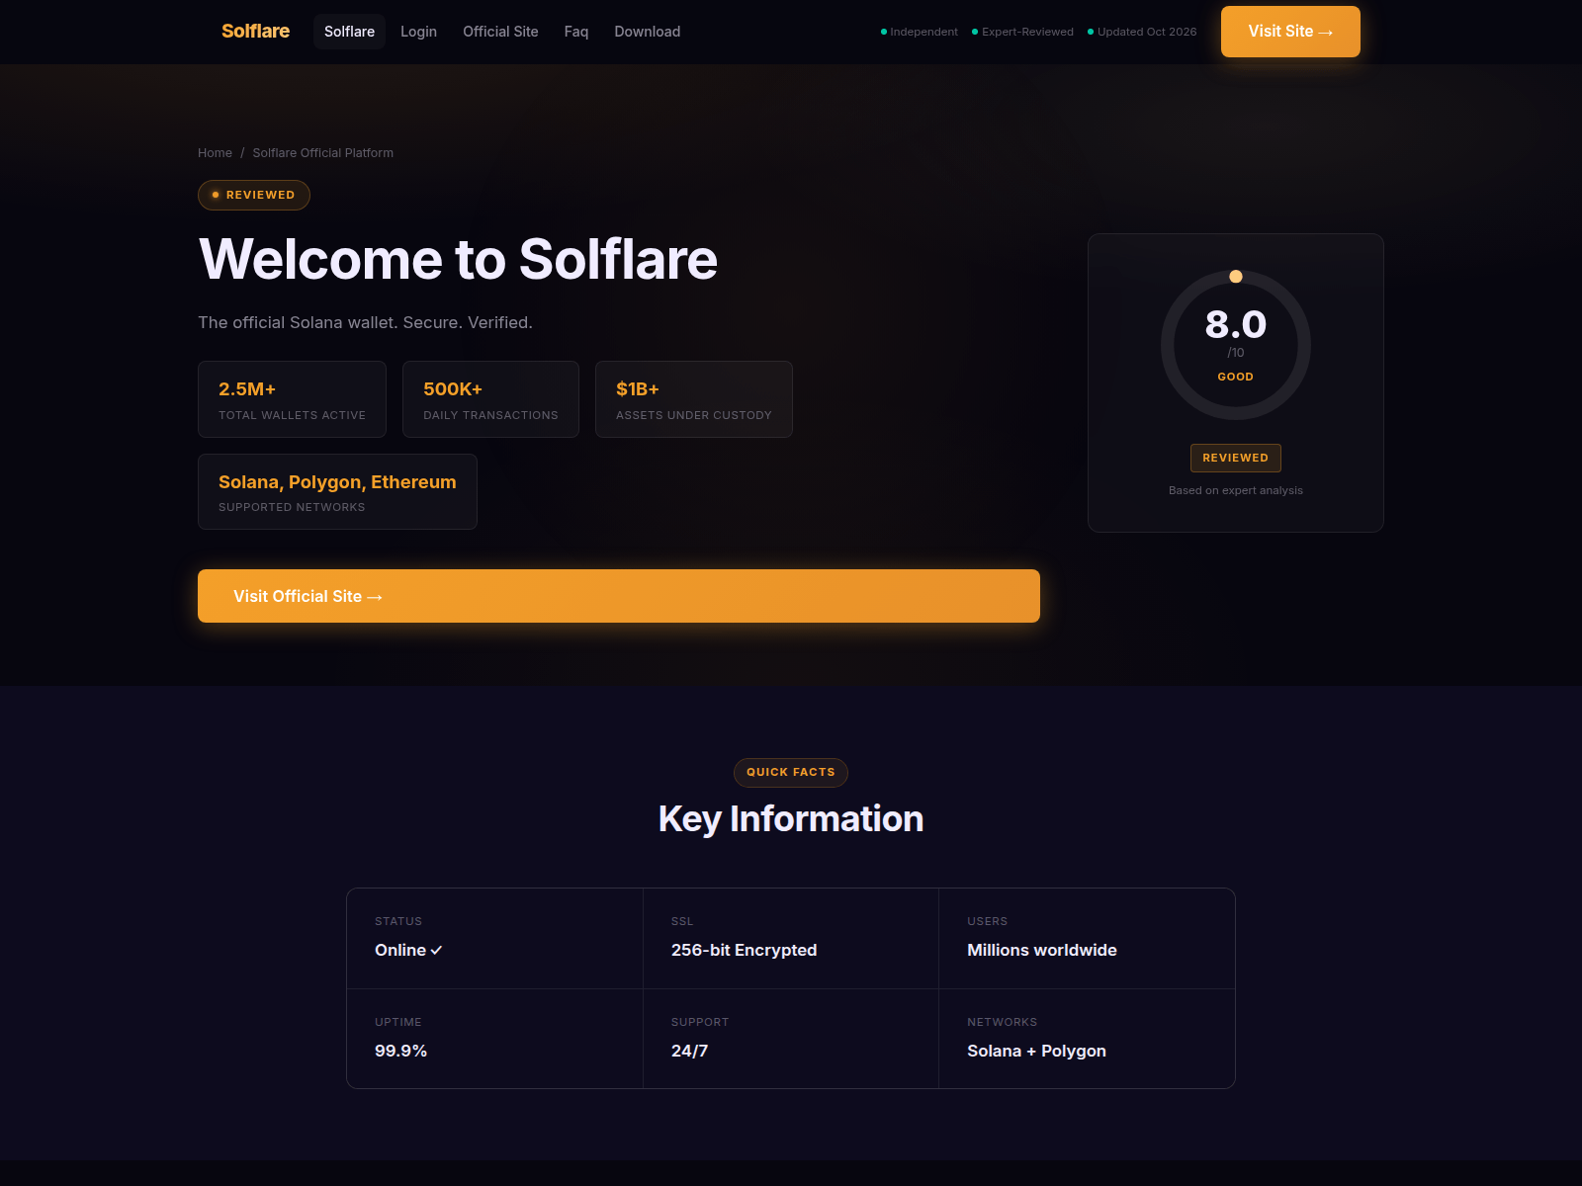Go to Official Site nav link
Viewport: 1582px width, 1186px height.
pyautogui.click(x=500, y=32)
